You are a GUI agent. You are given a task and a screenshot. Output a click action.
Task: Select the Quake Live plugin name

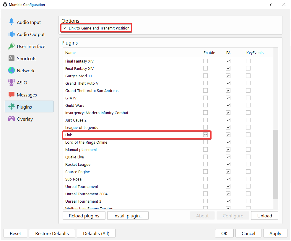[x=74, y=157]
